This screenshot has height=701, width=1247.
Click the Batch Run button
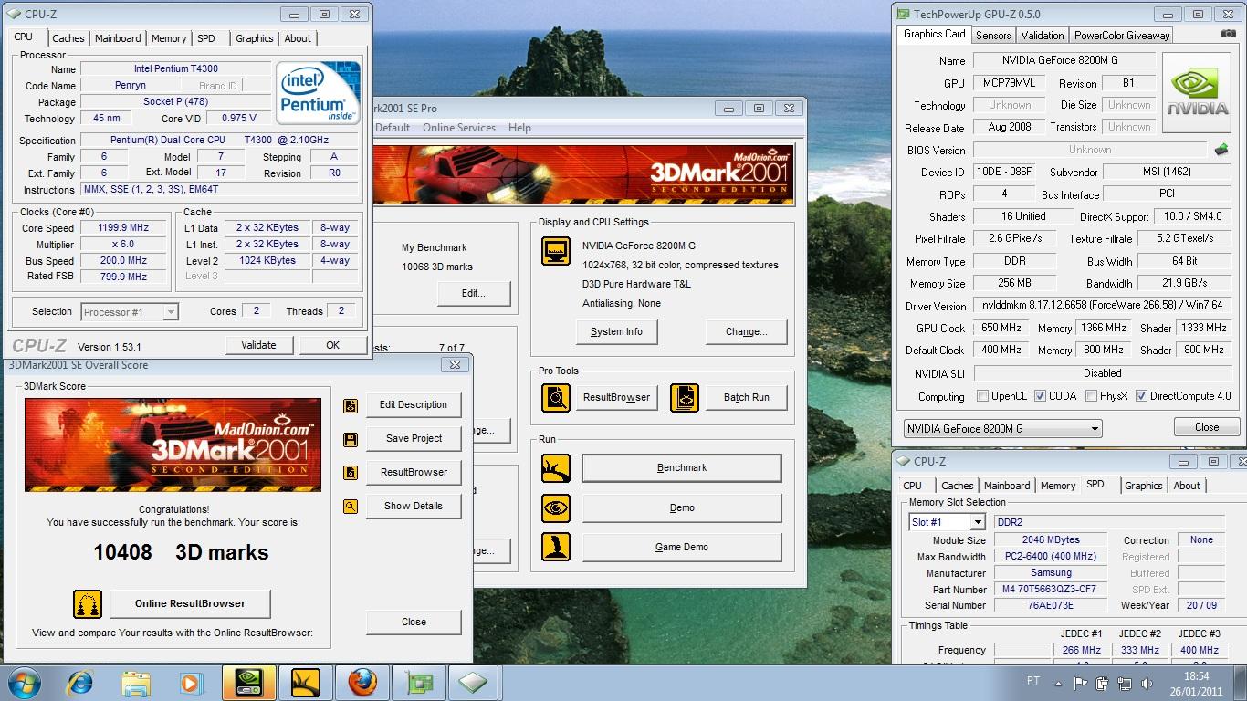pyautogui.click(x=746, y=397)
